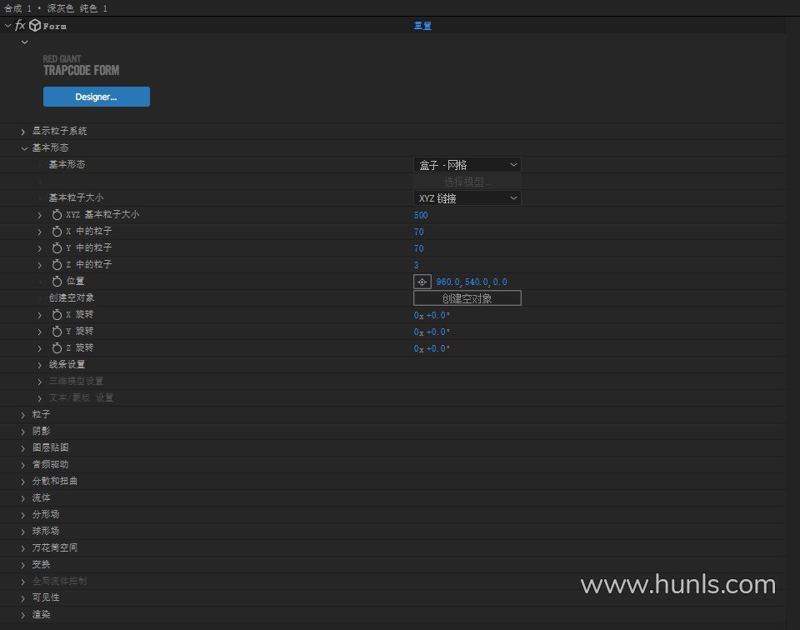The height and width of the screenshot is (630, 800).
Task: Expand the 分形场 group
Action: (23, 515)
